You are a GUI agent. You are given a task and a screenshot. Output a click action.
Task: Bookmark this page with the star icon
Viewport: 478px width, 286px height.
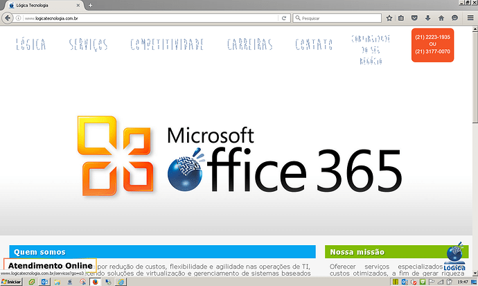389,18
